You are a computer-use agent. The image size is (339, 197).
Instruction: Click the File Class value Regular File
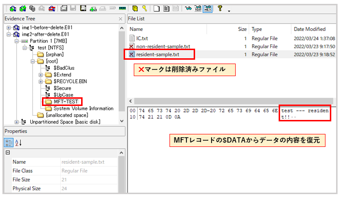pos(74,171)
